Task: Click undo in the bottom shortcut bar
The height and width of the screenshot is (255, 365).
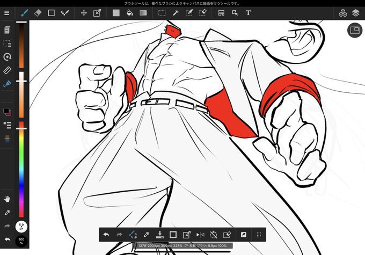Action: [106, 235]
